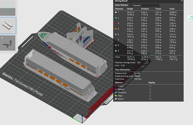193x125 pixels.
Task: Click the white filament 1 swatch
Action: (116, 12)
